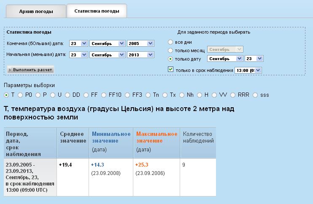The width and height of the screenshot is (313, 204).
Task: Switch to the Архив погоды tab
Action: tap(36, 11)
